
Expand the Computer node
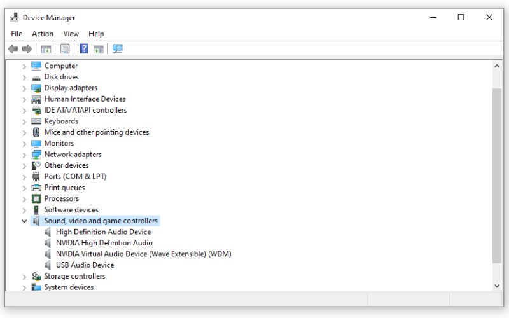tap(24, 67)
